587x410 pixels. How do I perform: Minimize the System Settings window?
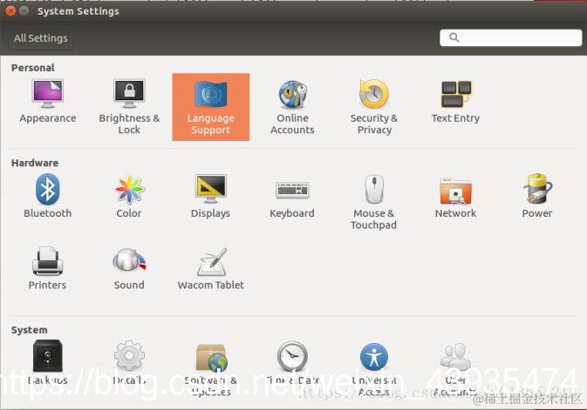click(x=24, y=11)
